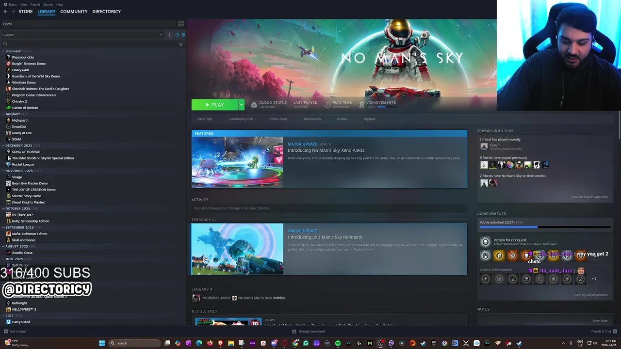Switch to the STORE tab
621x349 pixels.
pyautogui.click(x=26, y=12)
